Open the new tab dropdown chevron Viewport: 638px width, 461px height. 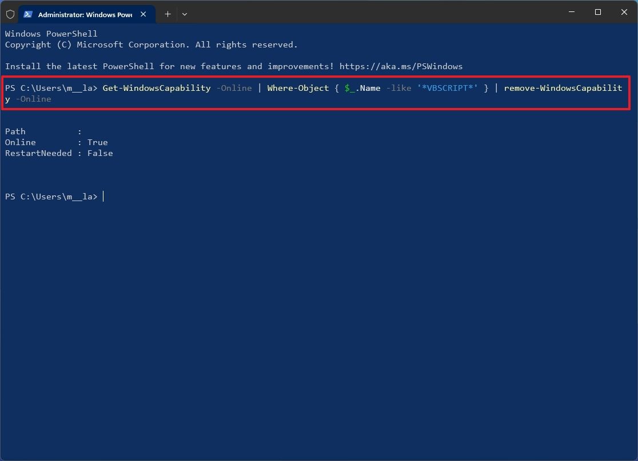(x=185, y=14)
